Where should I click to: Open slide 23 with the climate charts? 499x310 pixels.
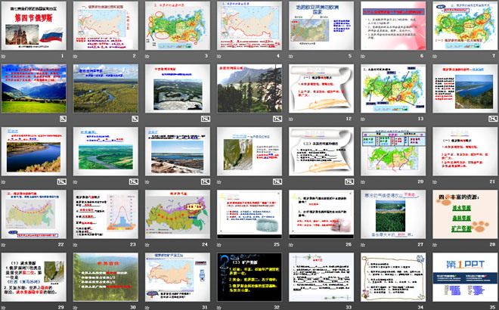(103, 213)
